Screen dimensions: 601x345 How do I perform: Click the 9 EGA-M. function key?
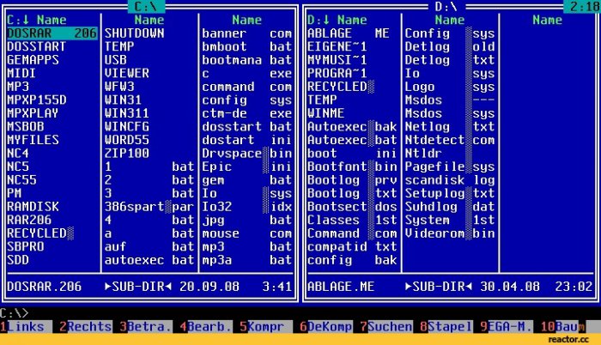pos(506,327)
